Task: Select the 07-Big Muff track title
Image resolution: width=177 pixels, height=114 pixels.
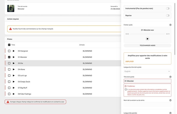Action: pos(23,88)
